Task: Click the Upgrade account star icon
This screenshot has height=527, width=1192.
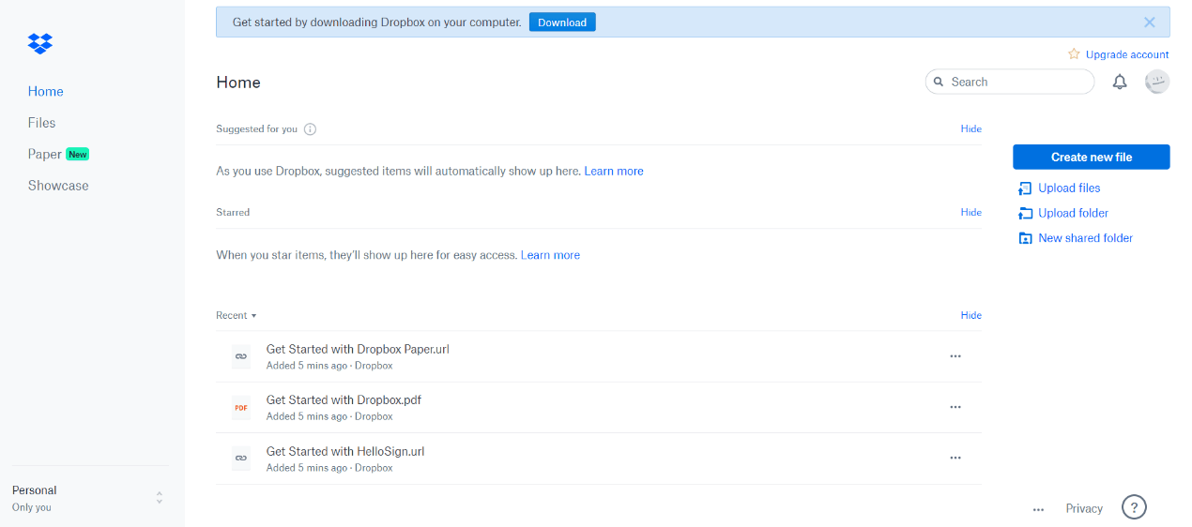Action: (x=1074, y=54)
